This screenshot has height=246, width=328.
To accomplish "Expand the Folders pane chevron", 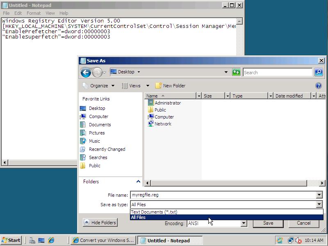I will click(x=138, y=181).
